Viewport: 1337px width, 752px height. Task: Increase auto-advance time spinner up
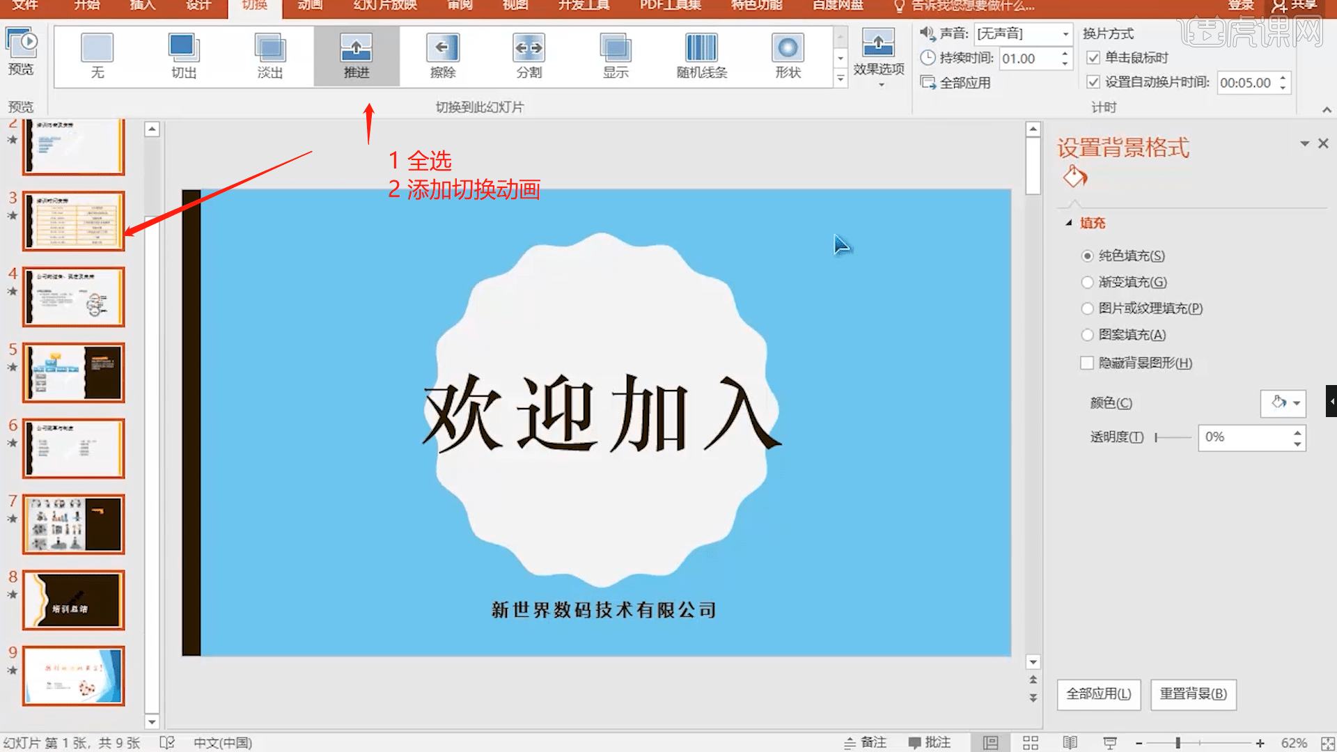pos(1283,77)
